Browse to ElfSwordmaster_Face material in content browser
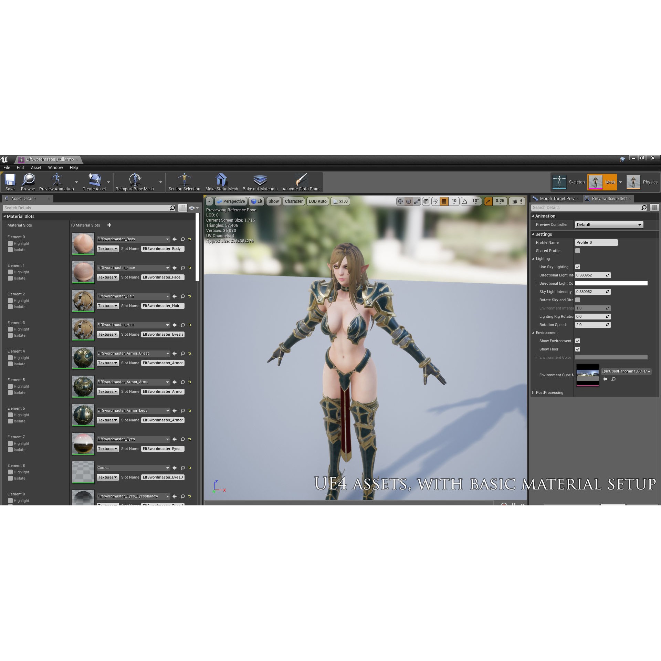The image size is (661, 661). pos(183,268)
